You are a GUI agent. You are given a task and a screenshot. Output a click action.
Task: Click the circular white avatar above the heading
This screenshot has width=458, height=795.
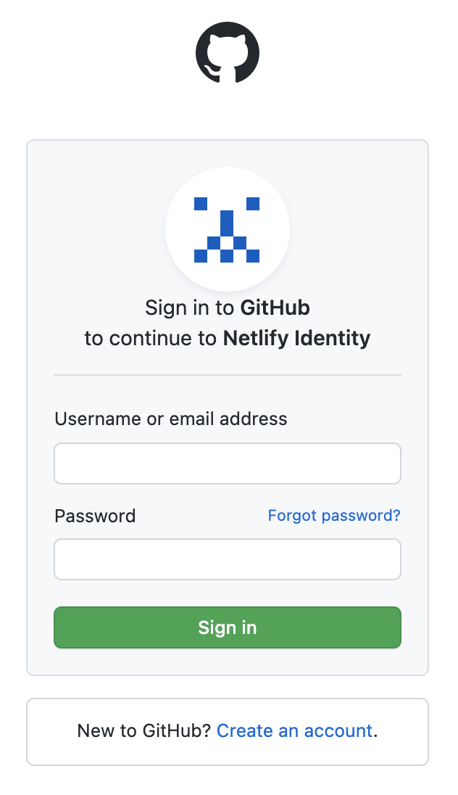pyautogui.click(x=228, y=228)
